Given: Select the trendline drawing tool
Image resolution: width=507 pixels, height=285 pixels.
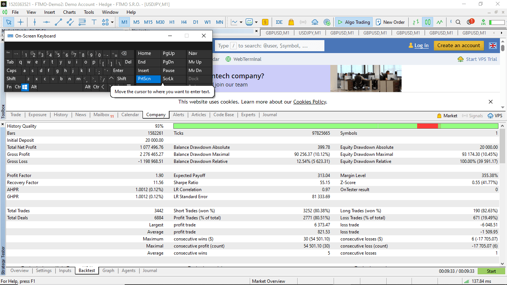Looking at the screenshot, I should coord(58,22).
